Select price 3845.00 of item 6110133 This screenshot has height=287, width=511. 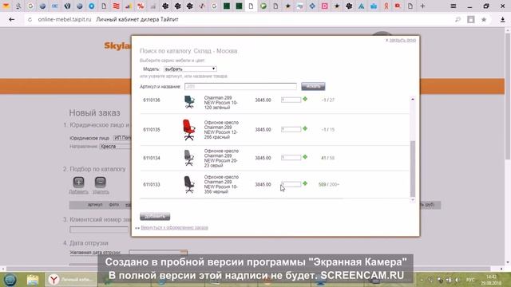point(263,184)
